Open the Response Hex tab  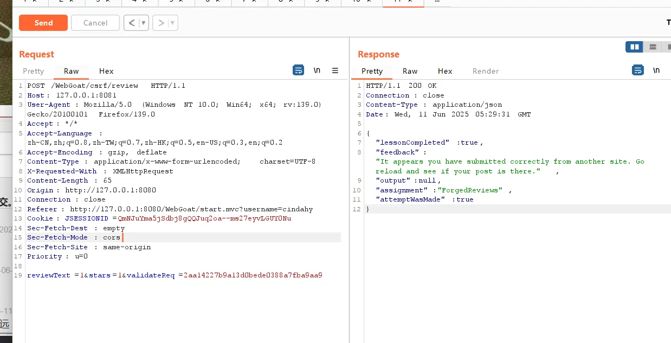pyautogui.click(x=445, y=71)
